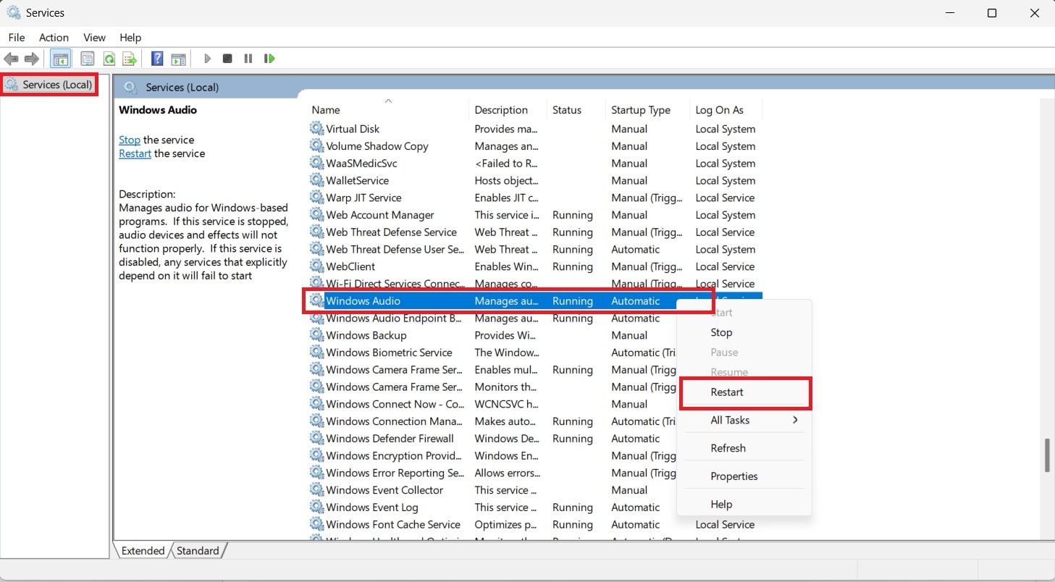Click the Refresh toolbar icon
The height and width of the screenshot is (582, 1055).
click(x=109, y=59)
